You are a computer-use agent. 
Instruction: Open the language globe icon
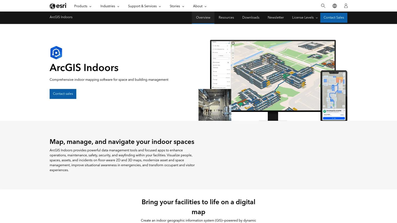click(335, 6)
